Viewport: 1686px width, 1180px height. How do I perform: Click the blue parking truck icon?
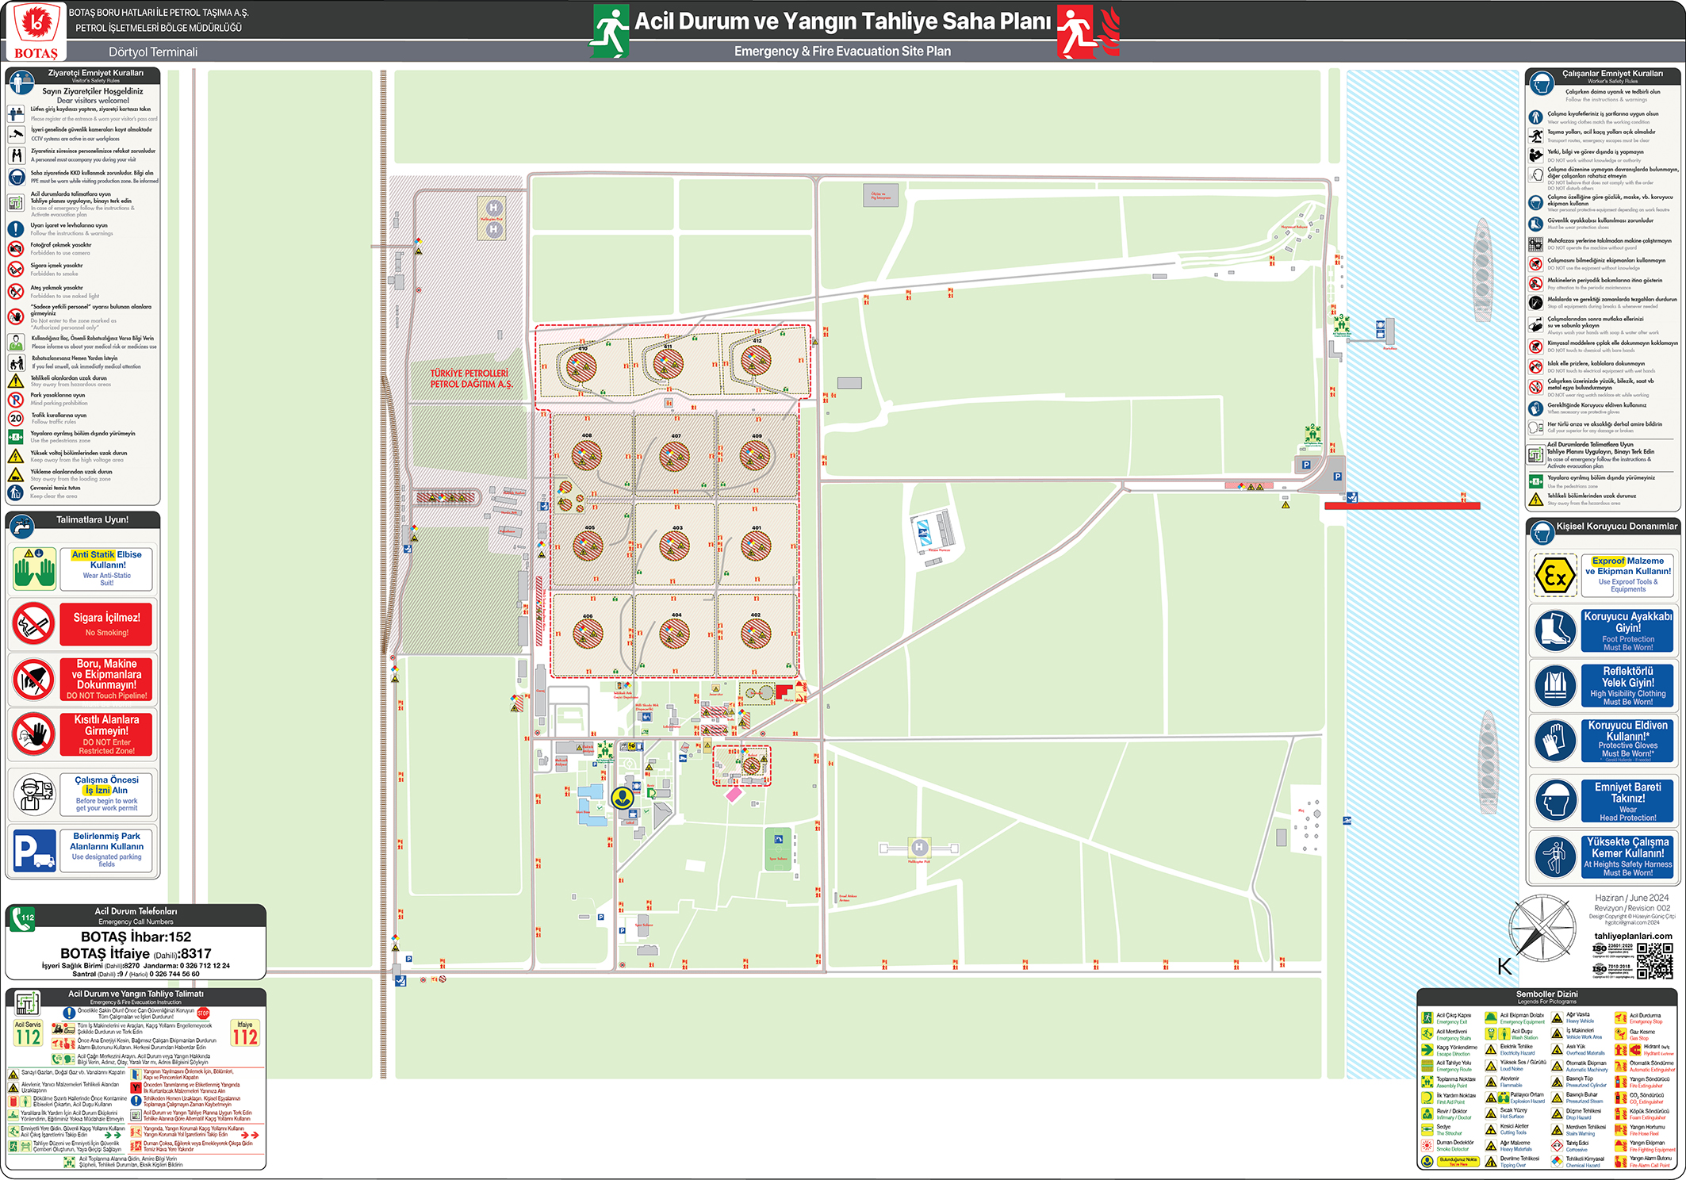[34, 851]
